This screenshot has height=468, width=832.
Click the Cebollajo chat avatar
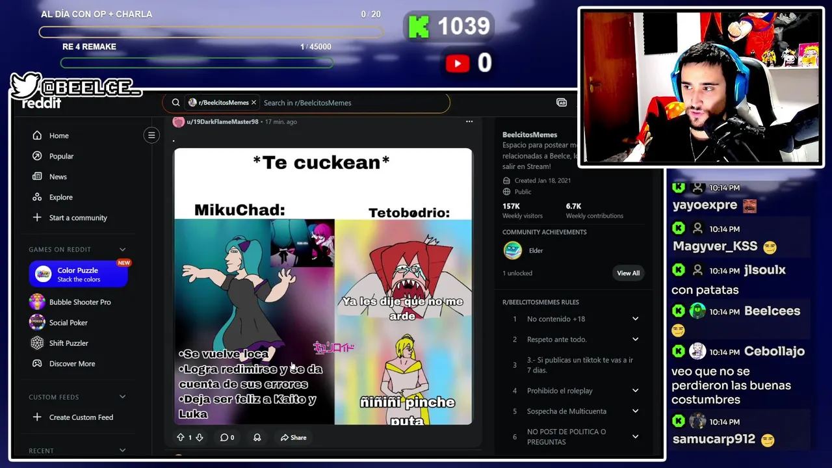pyautogui.click(x=697, y=351)
